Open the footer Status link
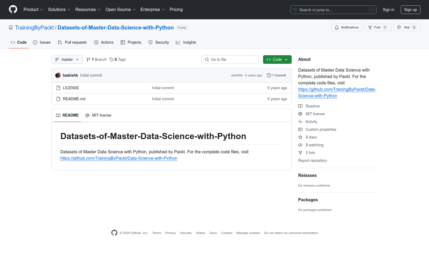 tap(201, 233)
